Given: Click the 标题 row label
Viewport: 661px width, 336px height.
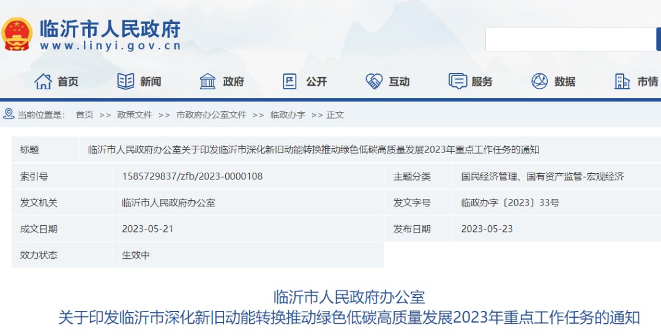Looking at the screenshot, I should coord(29,150).
